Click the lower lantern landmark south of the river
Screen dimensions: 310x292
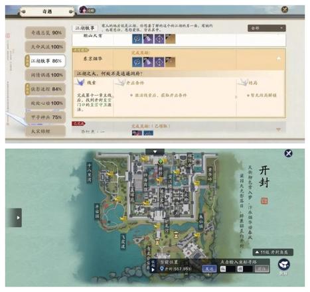157,242
